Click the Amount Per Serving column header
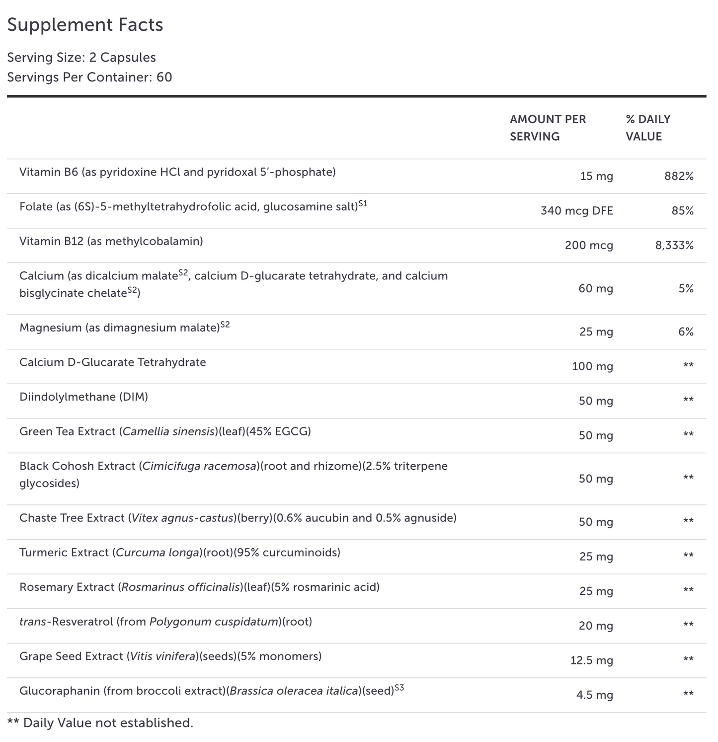Image resolution: width=718 pixels, height=742 pixels. 548,128
